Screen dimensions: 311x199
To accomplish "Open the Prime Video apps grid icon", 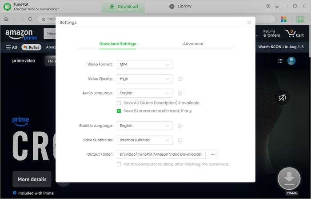I will coord(280,61).
